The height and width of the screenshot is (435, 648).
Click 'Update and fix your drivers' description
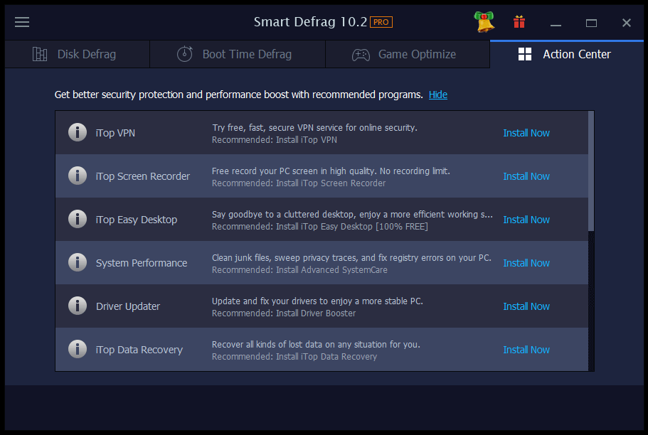317,301
